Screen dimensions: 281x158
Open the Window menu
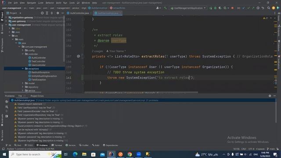(86, 3)
